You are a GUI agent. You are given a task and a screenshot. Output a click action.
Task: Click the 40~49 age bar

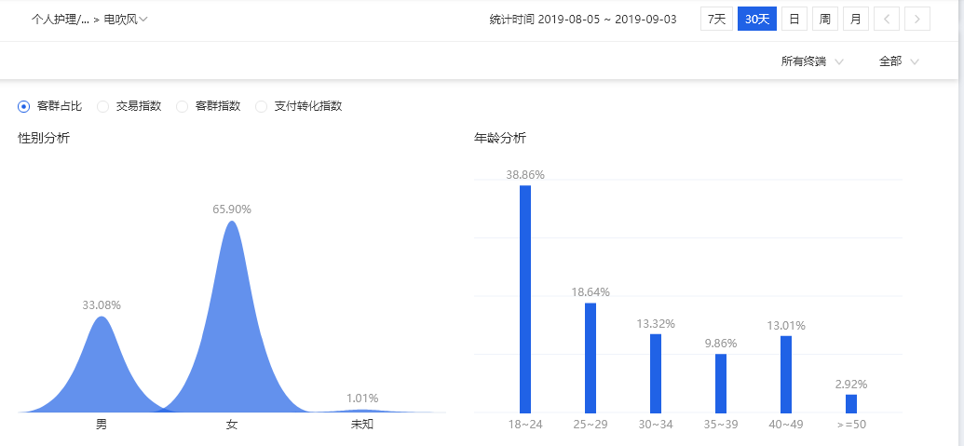(x=786, y=374)
